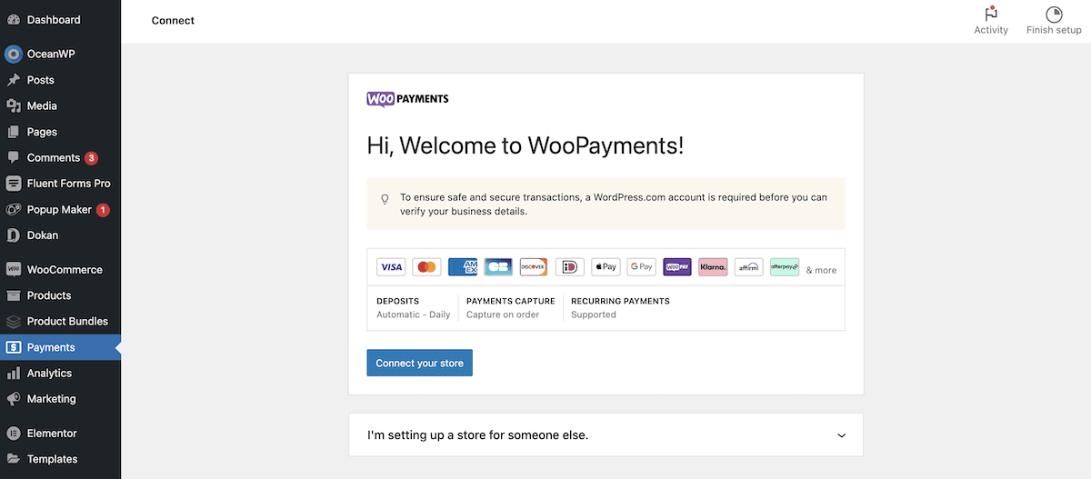The height and width of the screenshot is (479, 1091).
Task: Open the Dashboard menu item
Action: pos(54,20)
